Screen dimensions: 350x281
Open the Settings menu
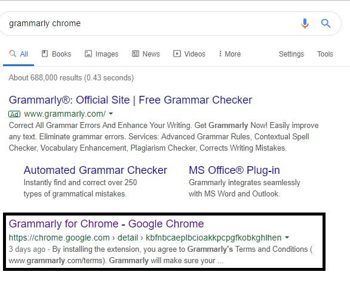(291, 54)
